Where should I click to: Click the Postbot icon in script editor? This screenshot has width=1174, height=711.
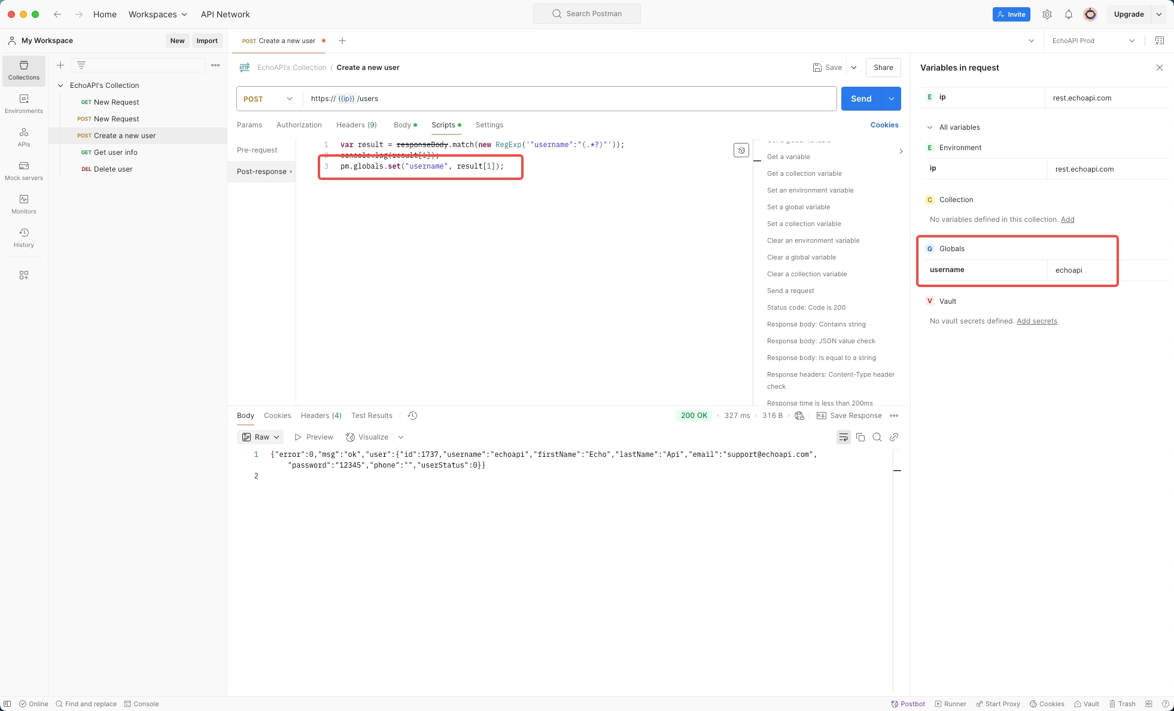pyautogui.click(x=741, y=150)
